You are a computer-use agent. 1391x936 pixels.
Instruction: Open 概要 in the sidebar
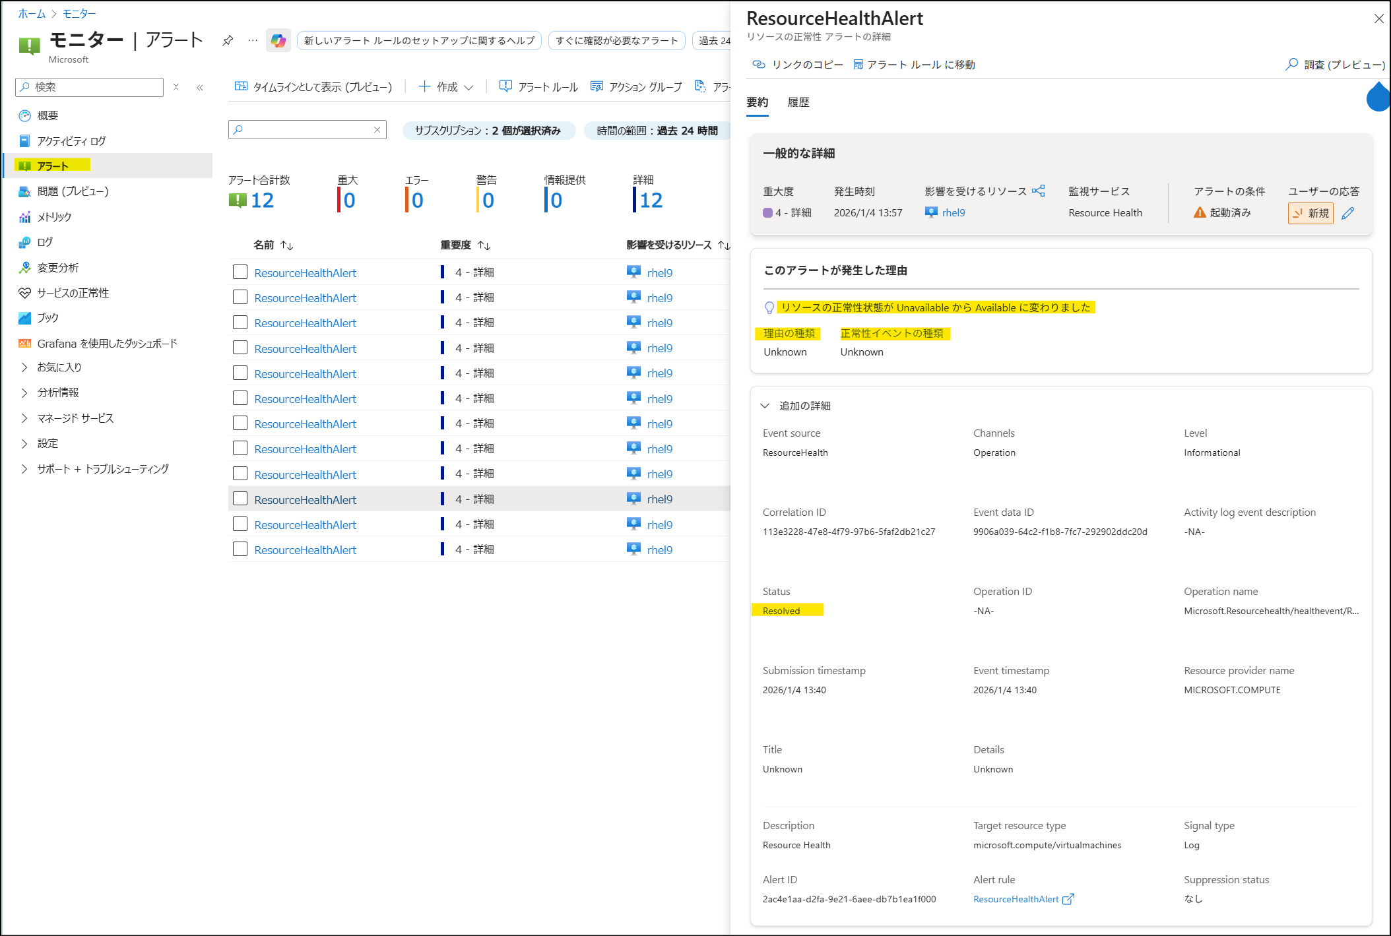(x=48, y=115)
